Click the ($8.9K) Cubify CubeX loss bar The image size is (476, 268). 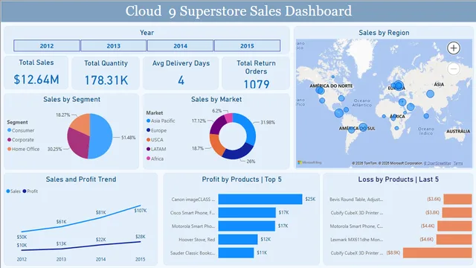point(437,253)
